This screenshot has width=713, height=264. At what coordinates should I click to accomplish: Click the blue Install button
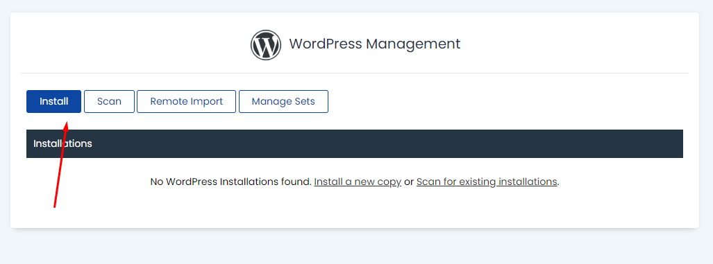tap(53, 101)
